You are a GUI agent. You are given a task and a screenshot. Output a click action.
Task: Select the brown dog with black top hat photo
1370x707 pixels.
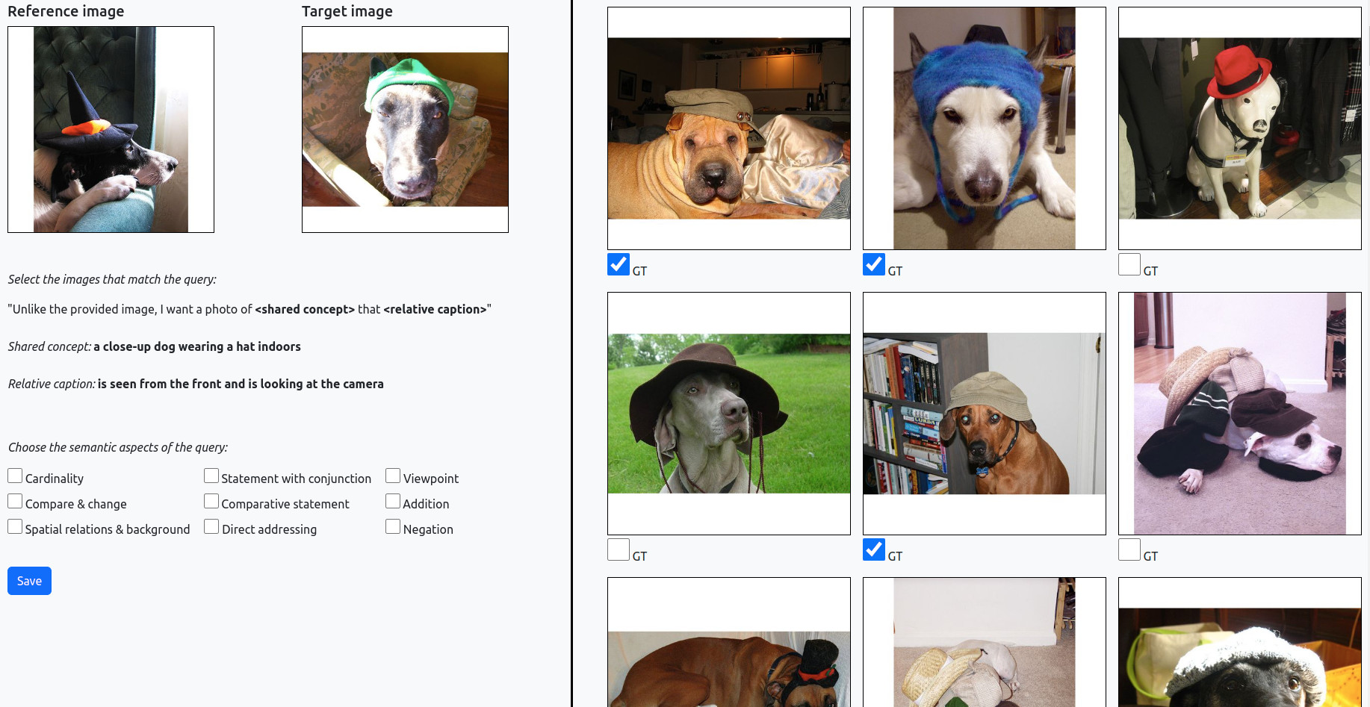pyautogui.click(x=729, y=642)
